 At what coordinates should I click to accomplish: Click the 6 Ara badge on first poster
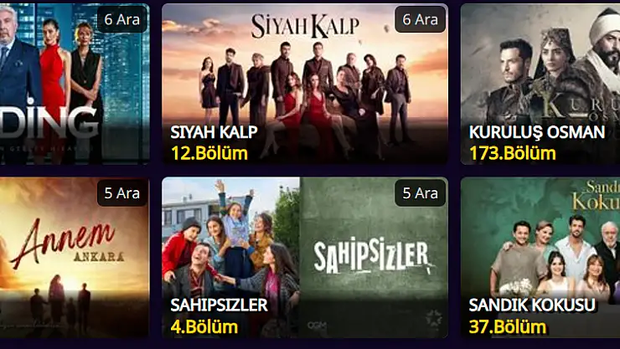[x=122, y=19]
